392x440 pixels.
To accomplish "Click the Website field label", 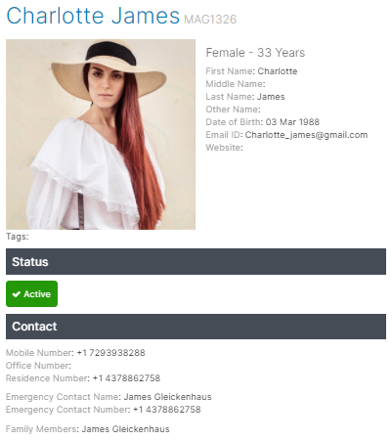I will 224,148.
